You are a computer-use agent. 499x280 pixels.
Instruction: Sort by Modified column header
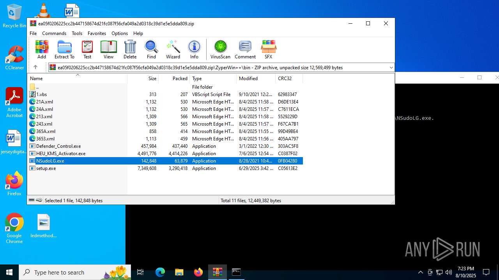[256, 79]
